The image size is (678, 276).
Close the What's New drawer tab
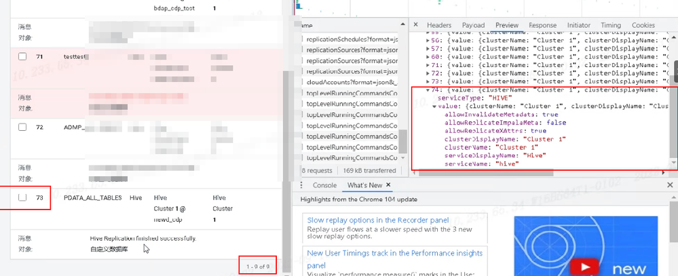[388, 185]
